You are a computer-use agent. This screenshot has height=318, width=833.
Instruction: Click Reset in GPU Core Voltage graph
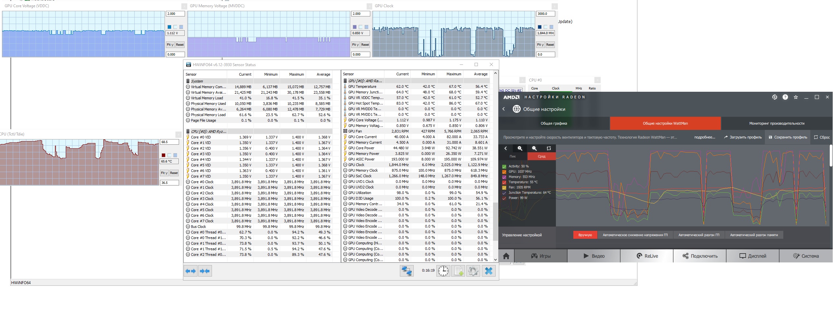pos(180,45)
